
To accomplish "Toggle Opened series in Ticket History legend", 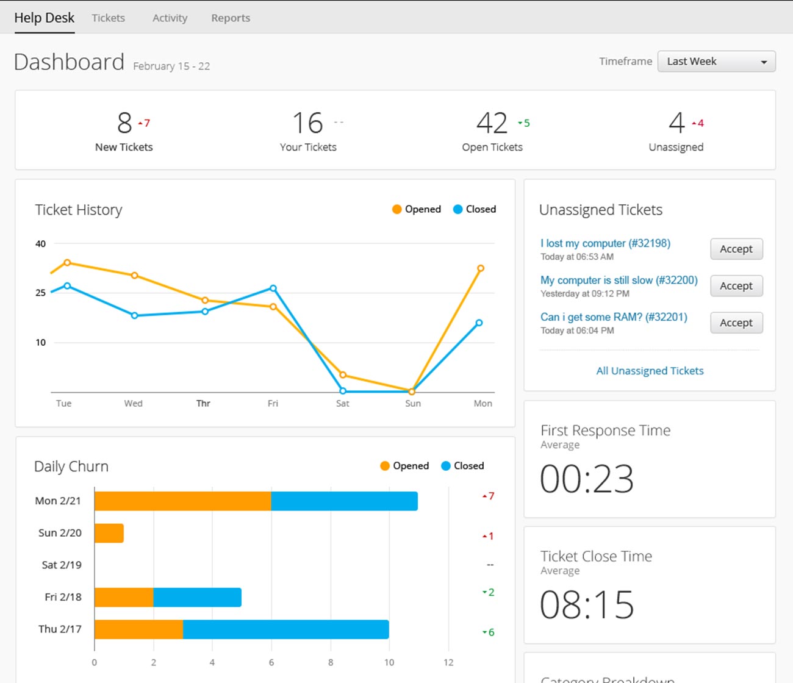I will coord(416,209).
